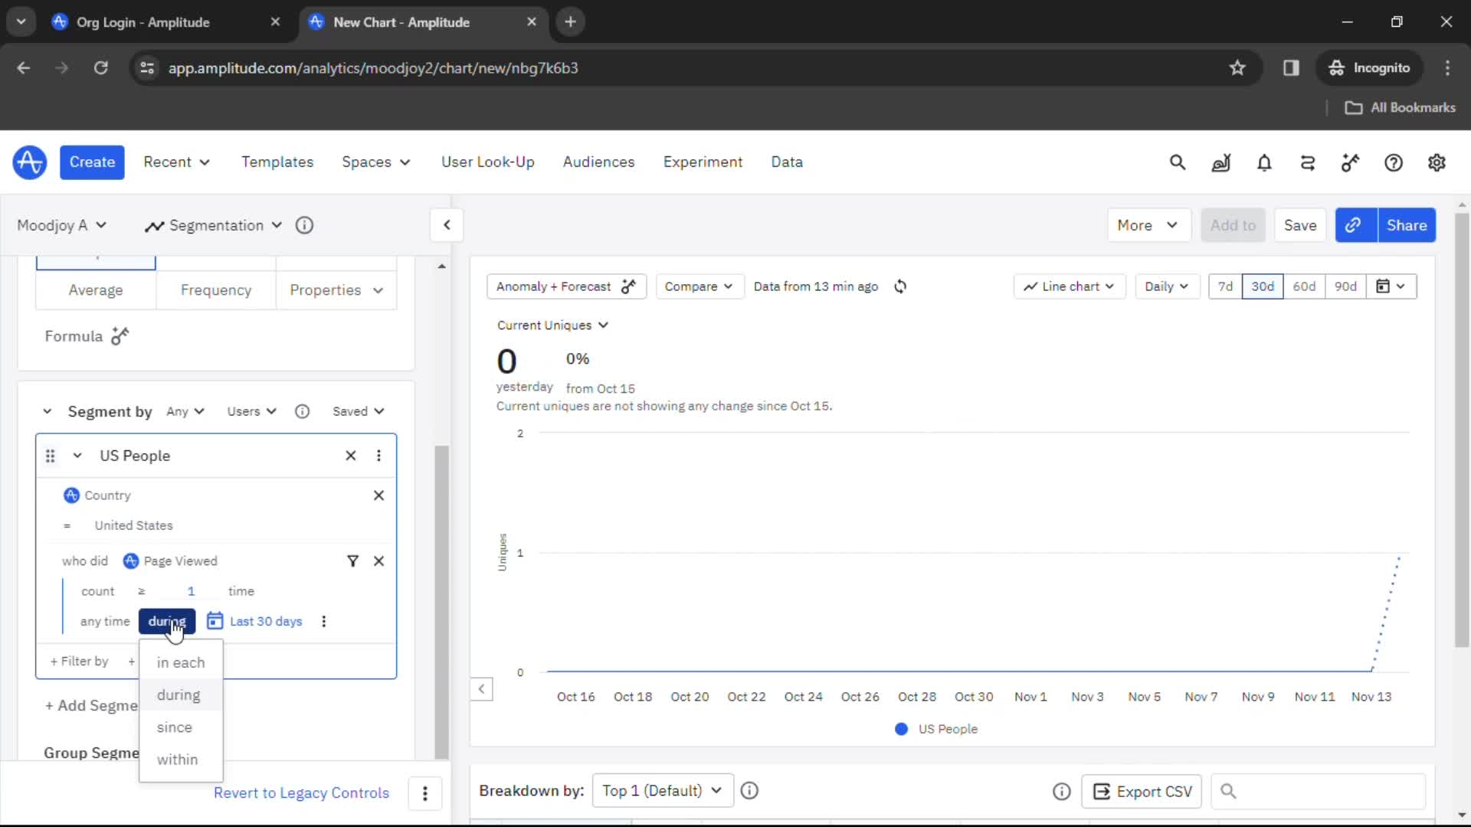Viewport: 1471px width, 827px height.
Task: Select the 7d date range
Action: 1226,286
